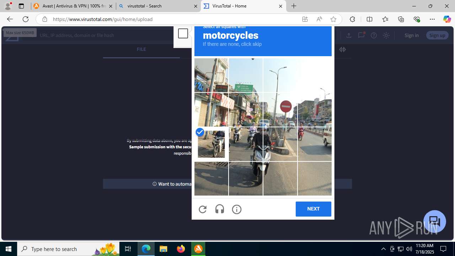This screenshot has width=455, height=256.
Task: Refresh the page with the reload icon
Action: (x=26, y=19)
